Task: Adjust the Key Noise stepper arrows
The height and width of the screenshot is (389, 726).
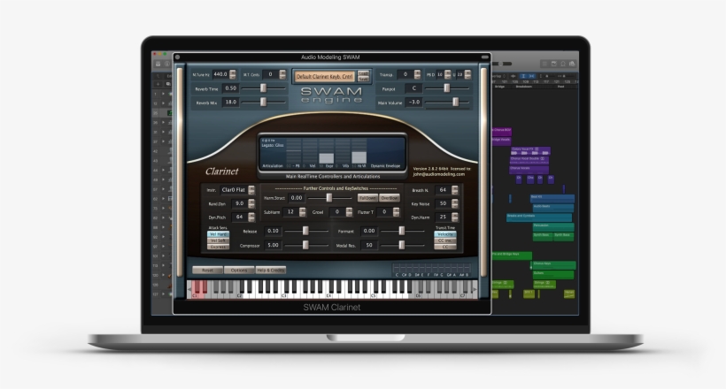Action: 455,203
